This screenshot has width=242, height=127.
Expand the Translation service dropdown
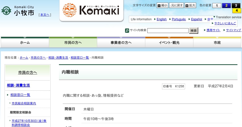coord(227,17)
